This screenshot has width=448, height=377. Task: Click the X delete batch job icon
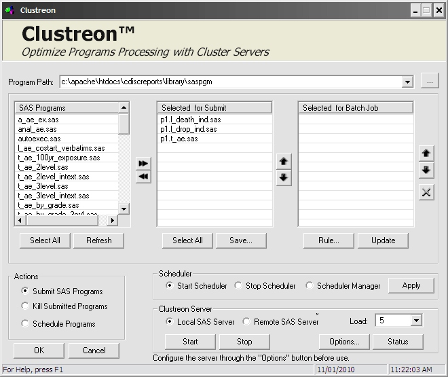point(426,192)
